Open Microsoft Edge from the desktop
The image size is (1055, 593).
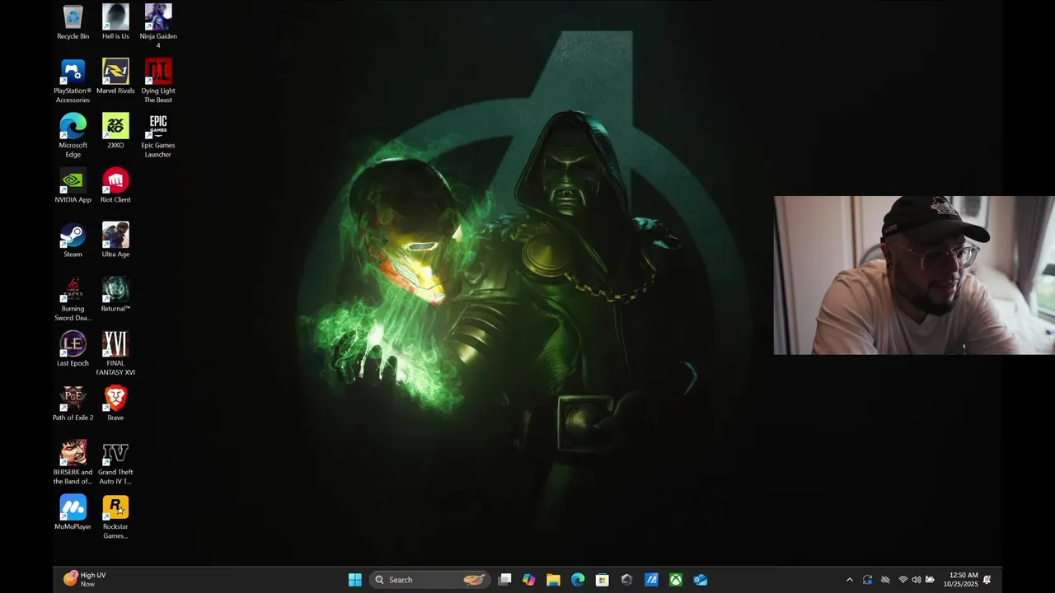point(73,135)
